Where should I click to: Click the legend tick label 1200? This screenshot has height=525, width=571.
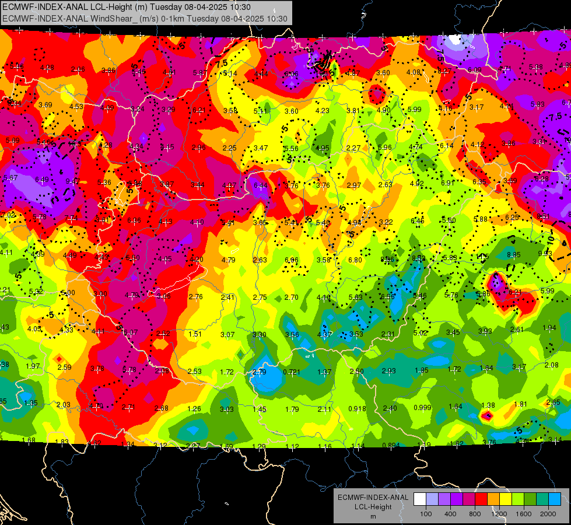click(499, 514)
